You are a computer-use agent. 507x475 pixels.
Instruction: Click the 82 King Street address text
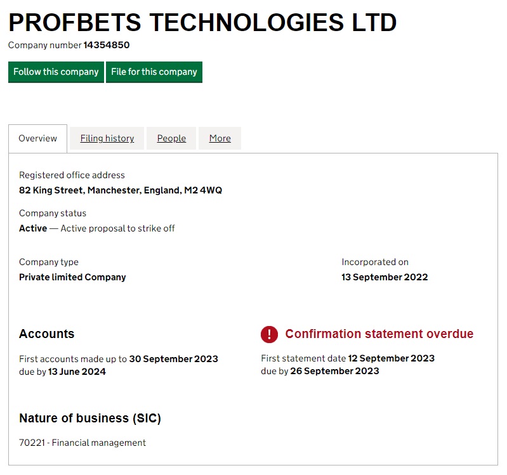point(121,190)
